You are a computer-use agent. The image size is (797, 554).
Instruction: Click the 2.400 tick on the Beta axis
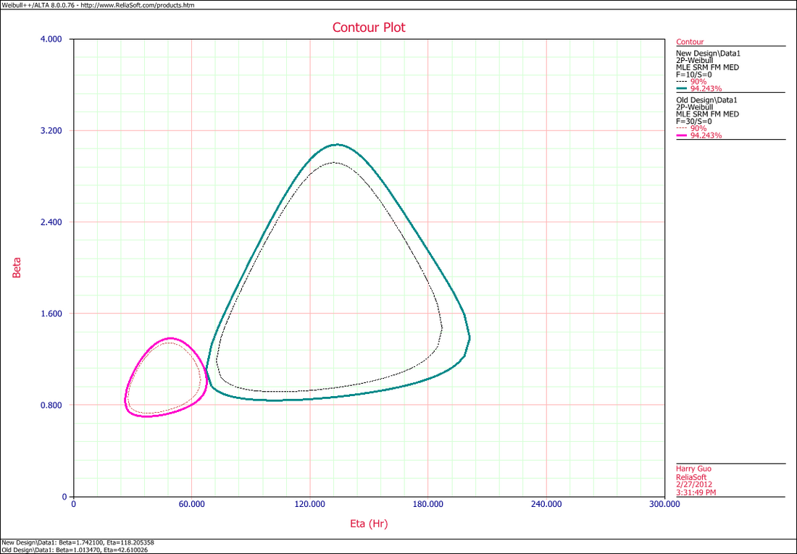tap(50, 222)
